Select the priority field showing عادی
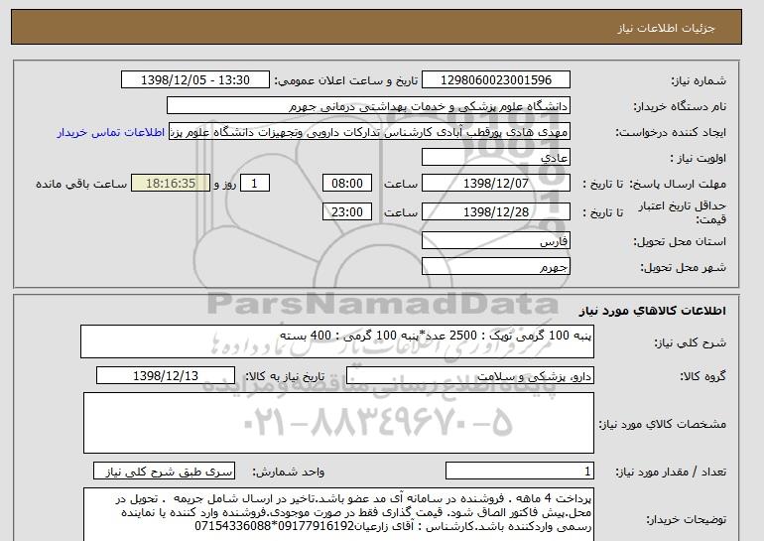This screenshot has height=541, width=764. (496, 158)
